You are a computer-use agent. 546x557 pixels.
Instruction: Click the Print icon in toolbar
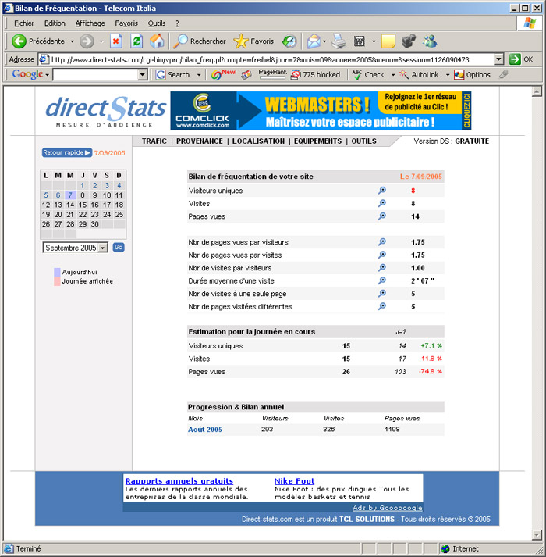(339, 41)
